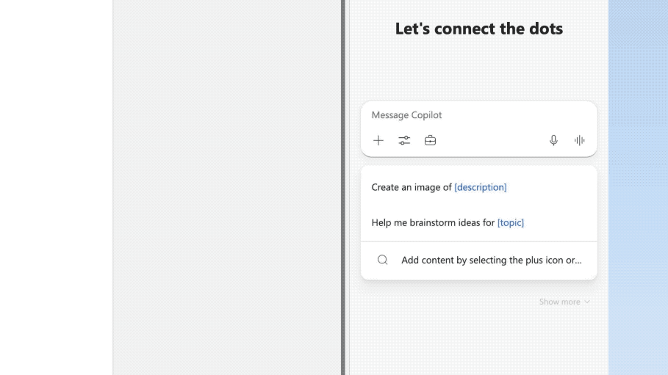Choose the Help me brainstorm ideas prompt
The height and width of the screenshot is (375, 668).
(479, 222)
